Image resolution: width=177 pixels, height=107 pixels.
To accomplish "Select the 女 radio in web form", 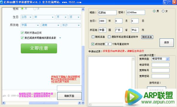I will point(35,9).
